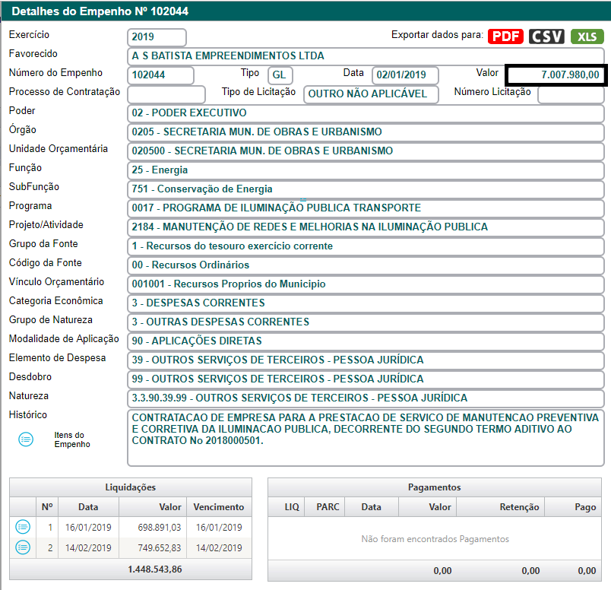Click the Tipo de Licitação field

coord(370,94)
